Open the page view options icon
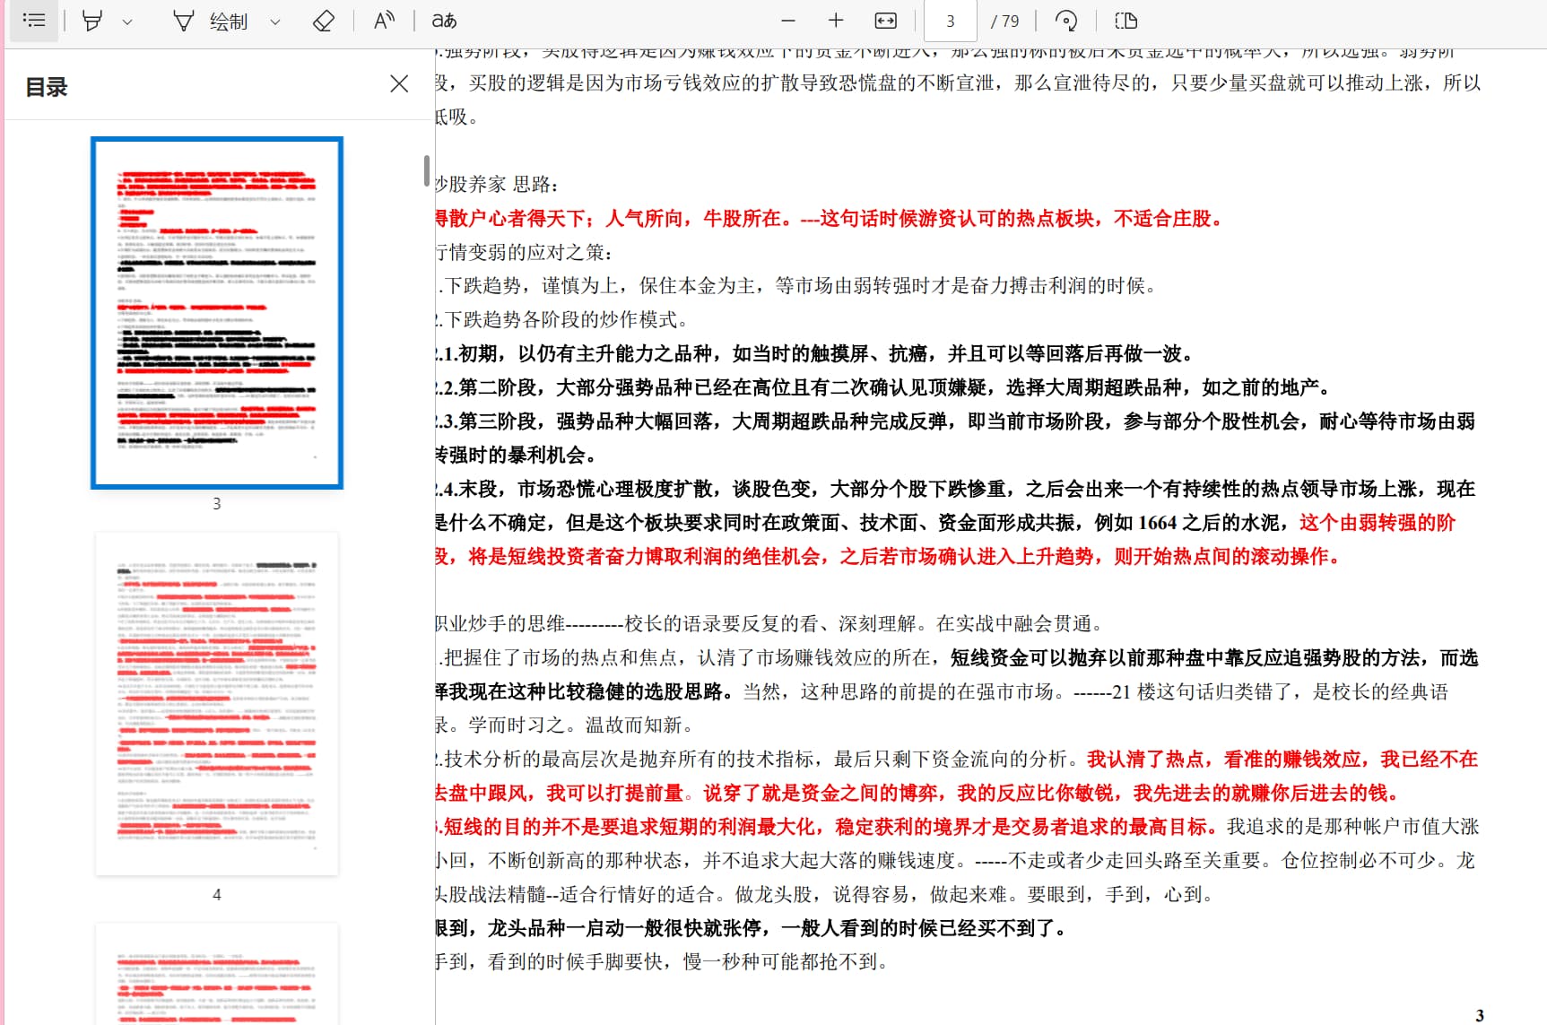Screen dimensions: 1547x1025 click(1126, 21)
